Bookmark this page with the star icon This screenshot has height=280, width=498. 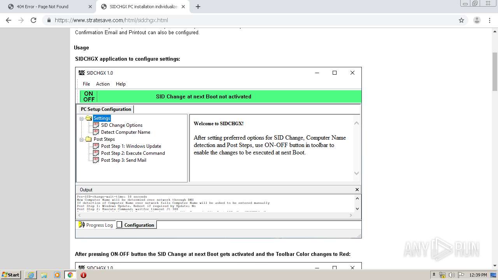tap(461, 20)
